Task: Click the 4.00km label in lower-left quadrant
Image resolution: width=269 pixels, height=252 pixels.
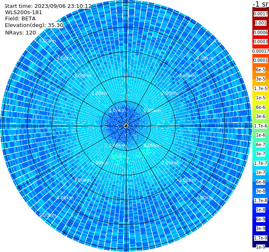Action: pyautogui.click(x=65, y=198)
